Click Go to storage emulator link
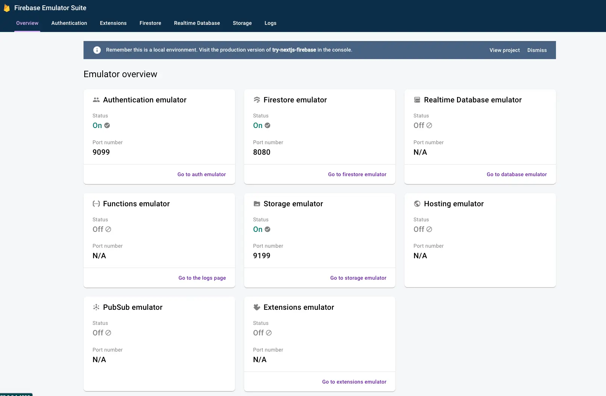 [x=358, y=278]
